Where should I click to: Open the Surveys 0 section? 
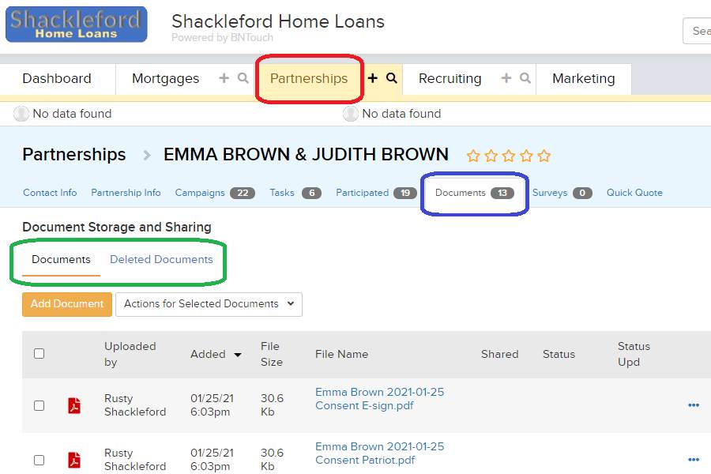(x=562, y=193)
